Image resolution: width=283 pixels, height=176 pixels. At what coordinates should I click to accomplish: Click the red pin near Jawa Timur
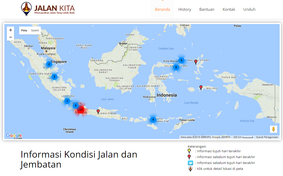[x=98, y=111]
